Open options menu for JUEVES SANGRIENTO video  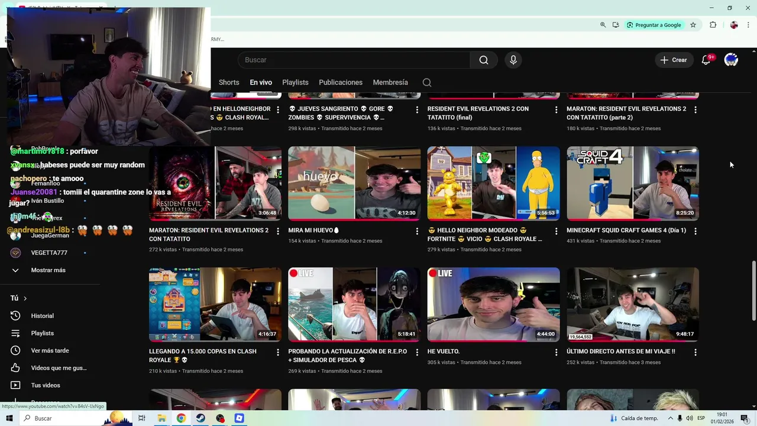pos(417,110)
